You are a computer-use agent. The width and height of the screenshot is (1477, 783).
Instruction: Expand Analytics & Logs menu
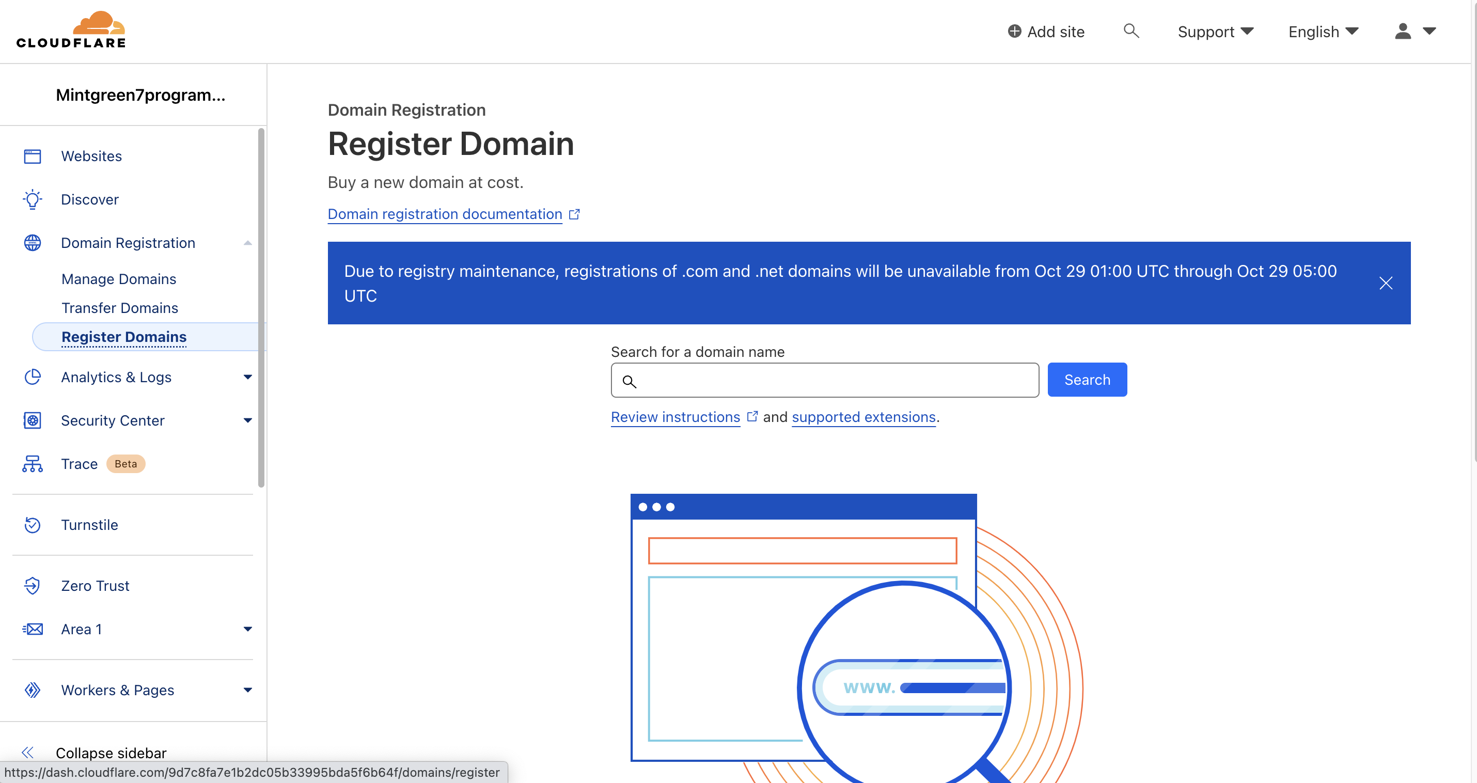(248, 378)
